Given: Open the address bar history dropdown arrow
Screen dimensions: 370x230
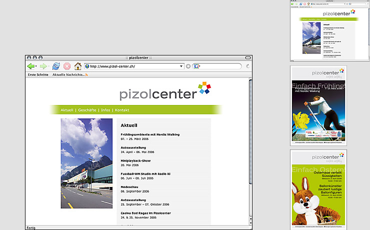Looking at the screenshot, I should (x=181, y=66).
